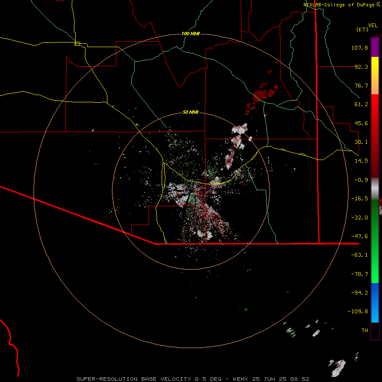Click the -109.8 velocity scale value

(358, 312)
